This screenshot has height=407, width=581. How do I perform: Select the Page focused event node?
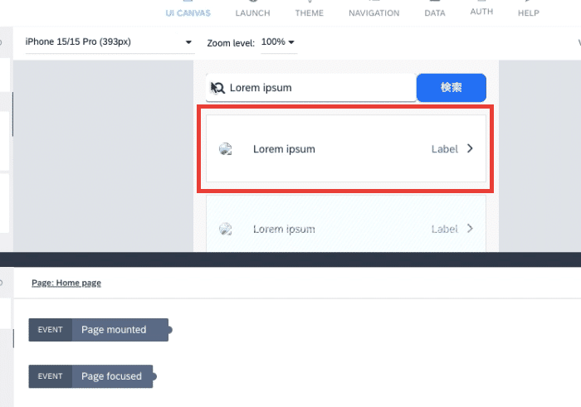tap(90, 376)
